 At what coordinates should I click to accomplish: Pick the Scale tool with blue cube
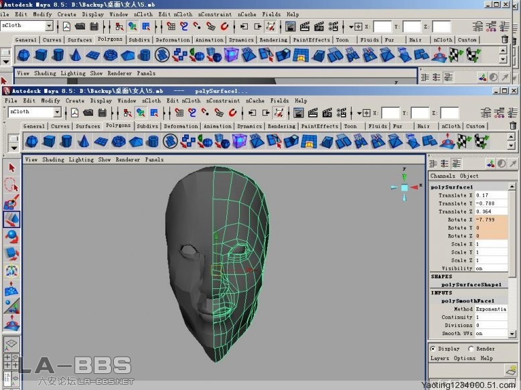[x=11, y=254]
